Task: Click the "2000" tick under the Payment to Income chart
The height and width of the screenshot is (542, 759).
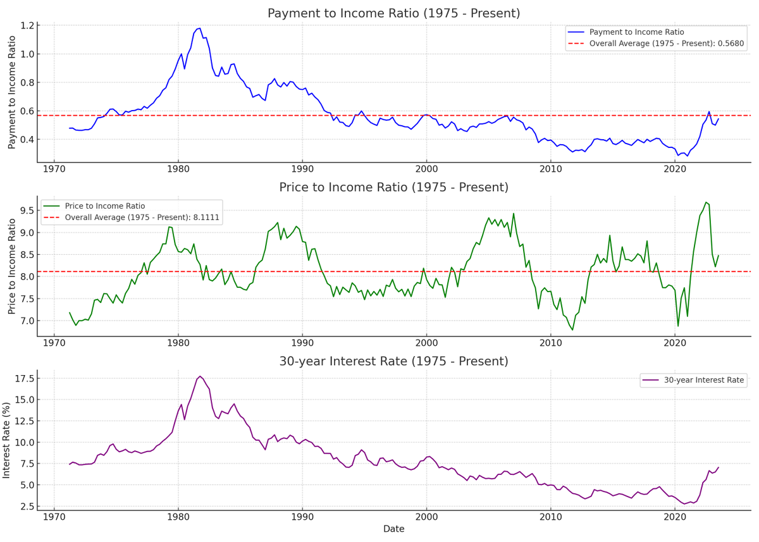Action: (x=426, y=170)
